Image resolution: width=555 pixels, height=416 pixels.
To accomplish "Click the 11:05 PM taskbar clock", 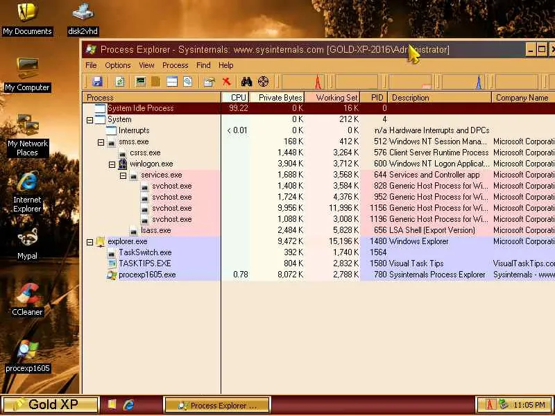I will click(x=529, y=405).
